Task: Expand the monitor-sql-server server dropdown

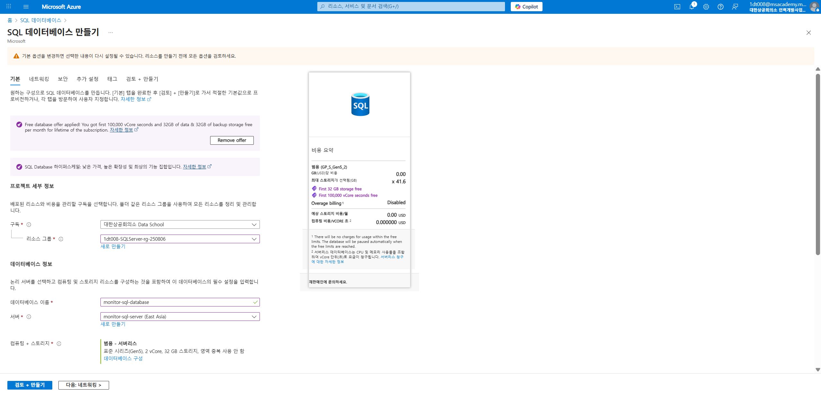Action: [x=180, y=317]
